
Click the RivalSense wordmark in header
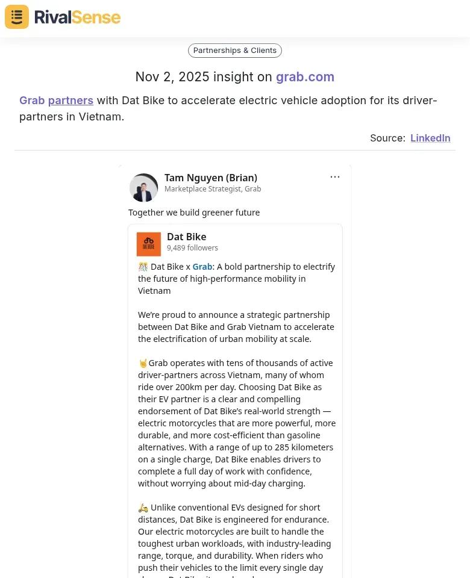click(77, 17)
